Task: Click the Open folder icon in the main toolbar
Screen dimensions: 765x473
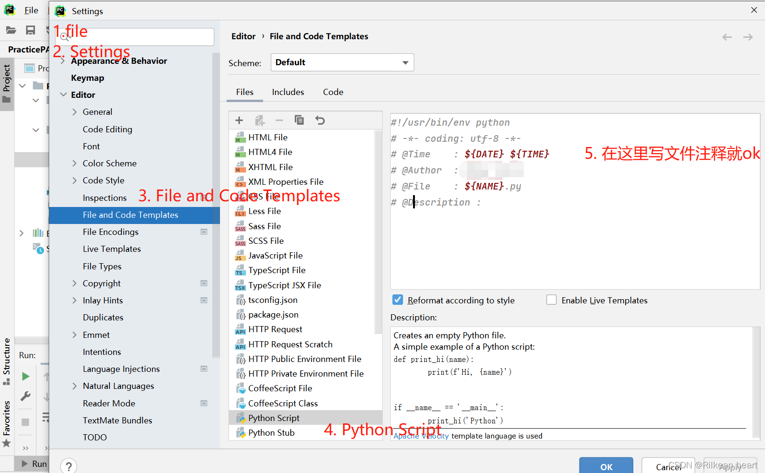Action: tap(11, 30)
